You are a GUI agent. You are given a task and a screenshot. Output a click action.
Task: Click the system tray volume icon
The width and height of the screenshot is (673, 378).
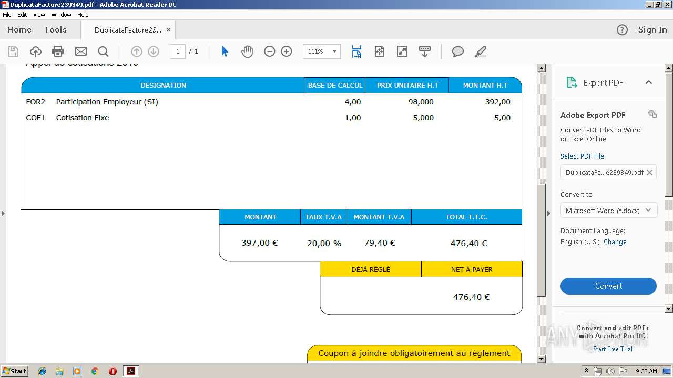coord(610,371)
